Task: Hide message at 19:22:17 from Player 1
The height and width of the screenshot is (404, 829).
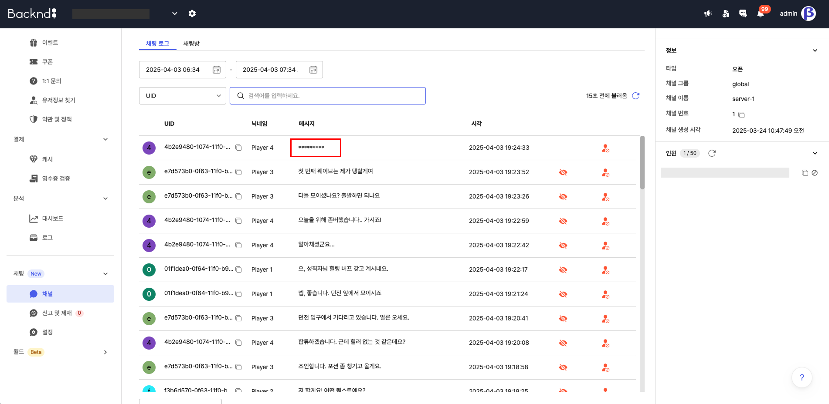Action: click(x=563, y=270)
